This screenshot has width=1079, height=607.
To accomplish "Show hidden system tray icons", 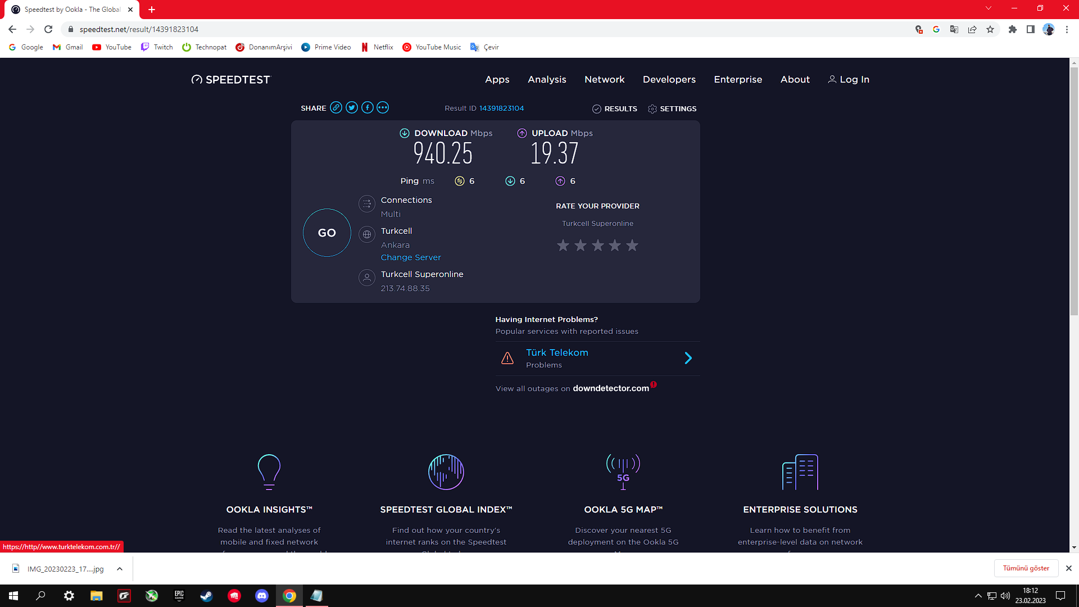I will [x=978, y=596].
